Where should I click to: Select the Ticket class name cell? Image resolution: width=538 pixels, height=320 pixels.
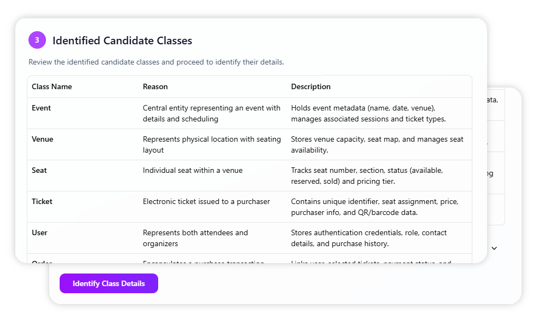(x=42, y=201)
